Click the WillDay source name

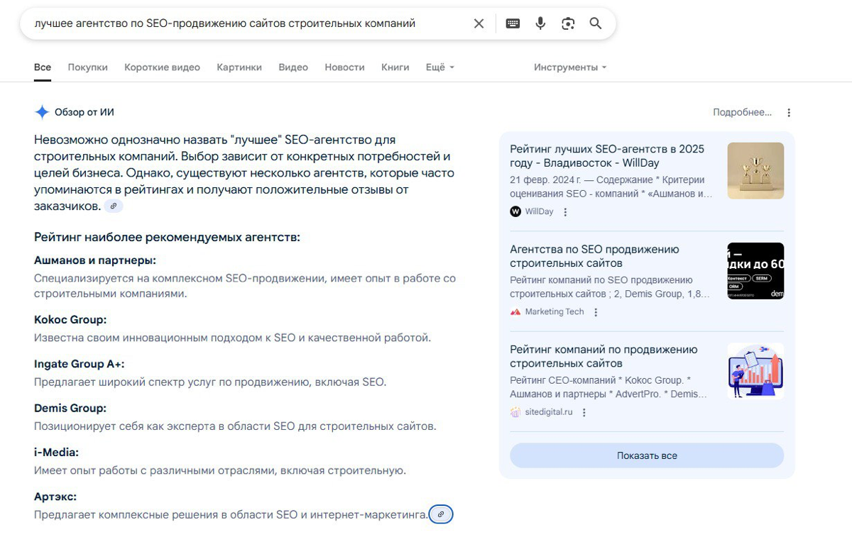click(x=539, y=211)
